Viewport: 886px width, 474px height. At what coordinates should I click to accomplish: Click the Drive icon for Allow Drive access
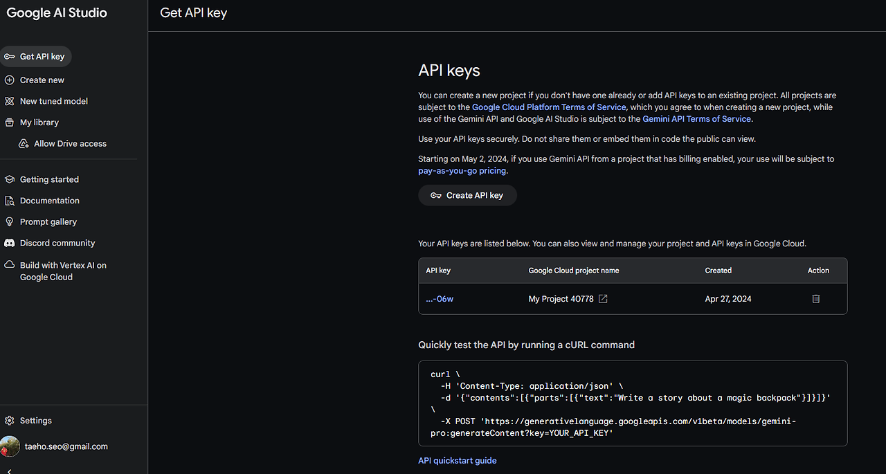pyautogui.click(x=24, y=144)
